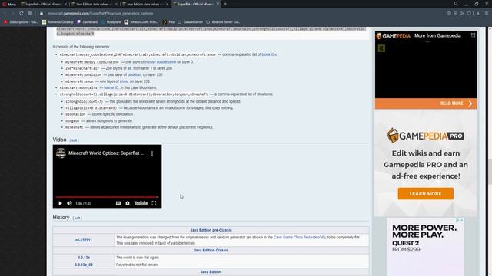
Task: Click the YouTube logo on player
Action: 141,203
